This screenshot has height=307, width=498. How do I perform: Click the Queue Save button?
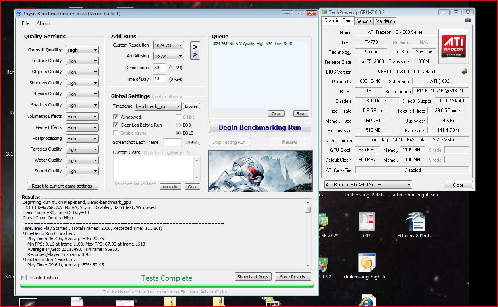pos(301,113)
